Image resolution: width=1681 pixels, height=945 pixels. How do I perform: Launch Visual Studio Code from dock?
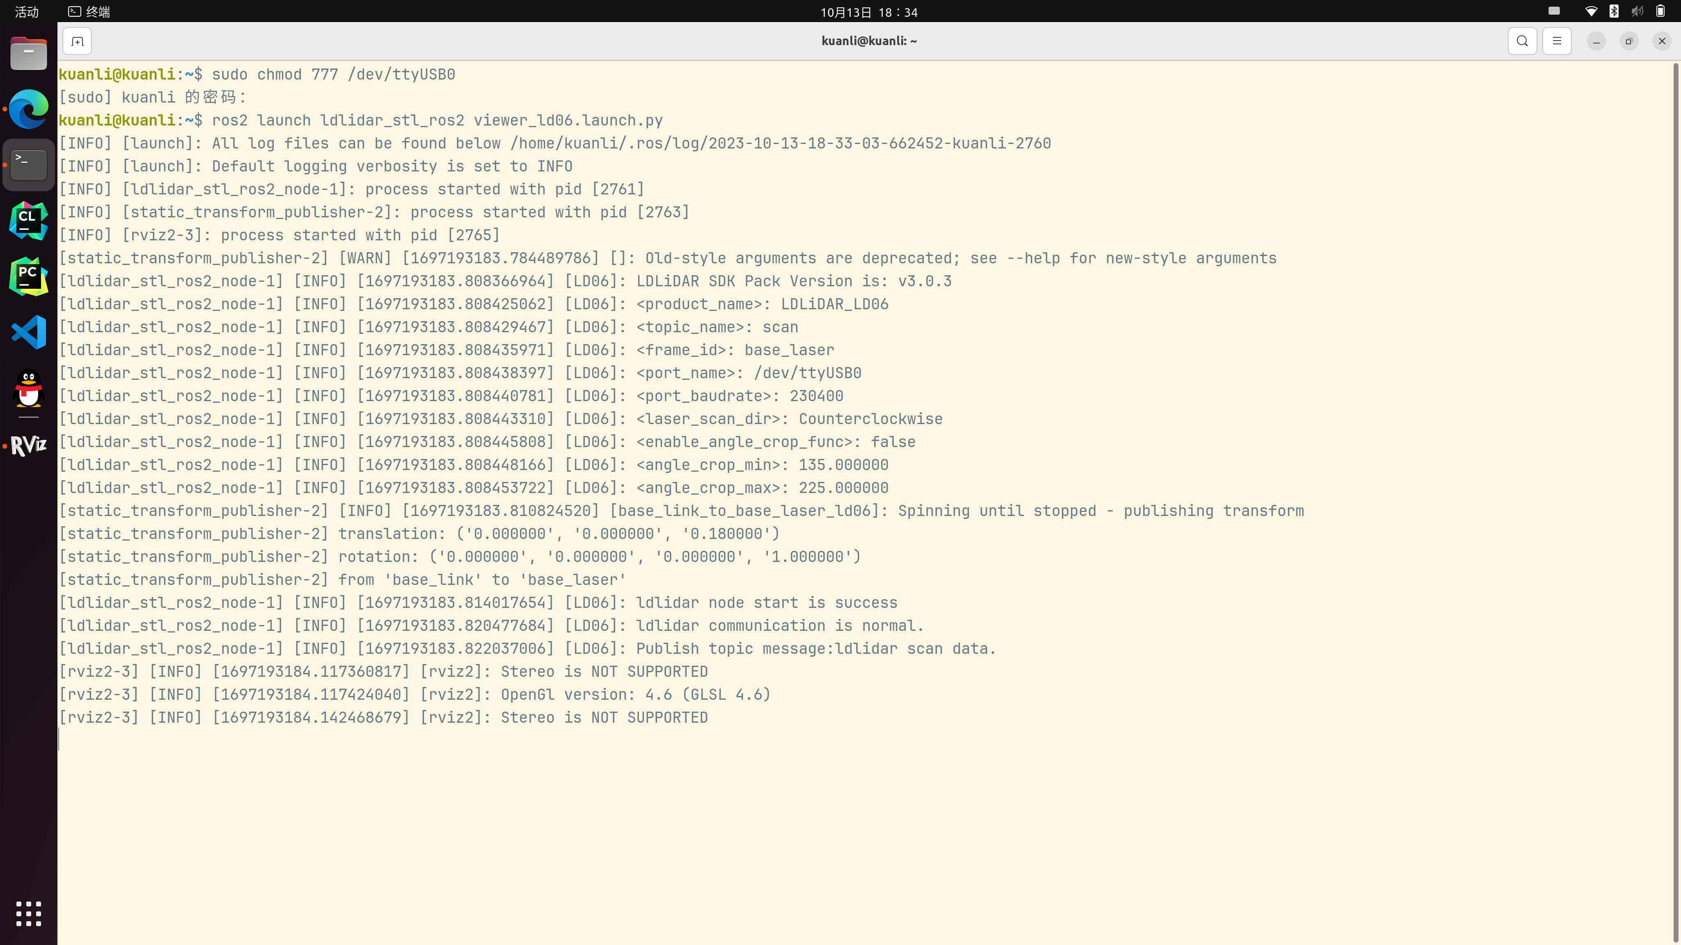29,332
